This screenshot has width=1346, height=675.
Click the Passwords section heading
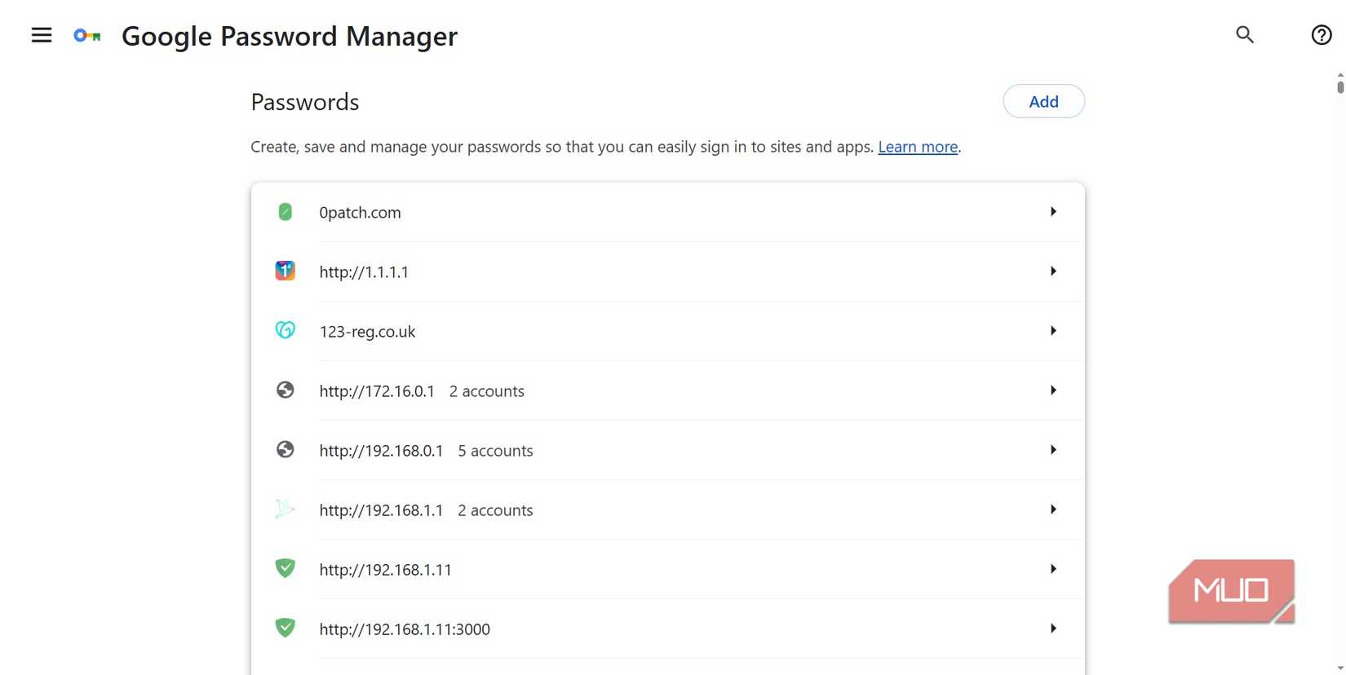[x=305, y=102]
